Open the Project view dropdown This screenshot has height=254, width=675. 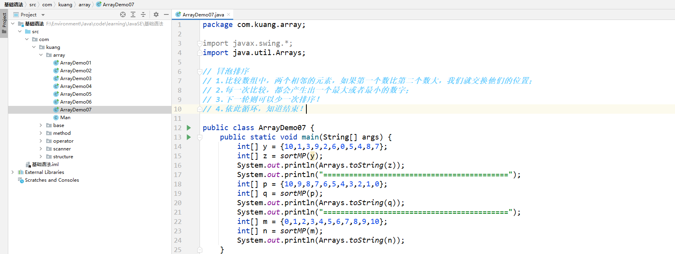pos(43,15)
